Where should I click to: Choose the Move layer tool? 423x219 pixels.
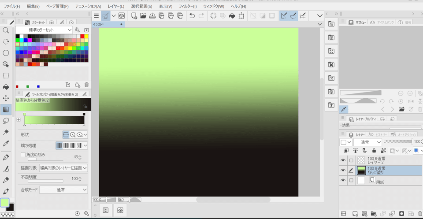click(6, 98)
